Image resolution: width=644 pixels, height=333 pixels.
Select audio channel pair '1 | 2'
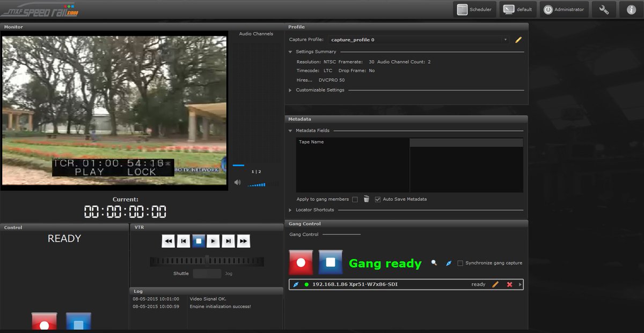257,171
